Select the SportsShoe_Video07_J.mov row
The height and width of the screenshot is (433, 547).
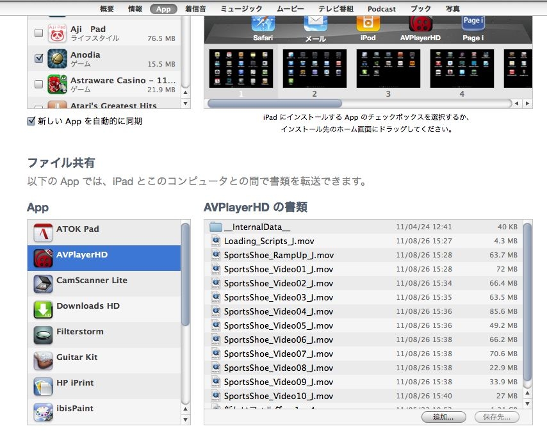click(364, 354)
